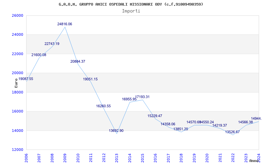Image resolution: width=262 pixels, height=164 pixels.
Task: Click y-axis tick 12000
Action: coord(18,150)
